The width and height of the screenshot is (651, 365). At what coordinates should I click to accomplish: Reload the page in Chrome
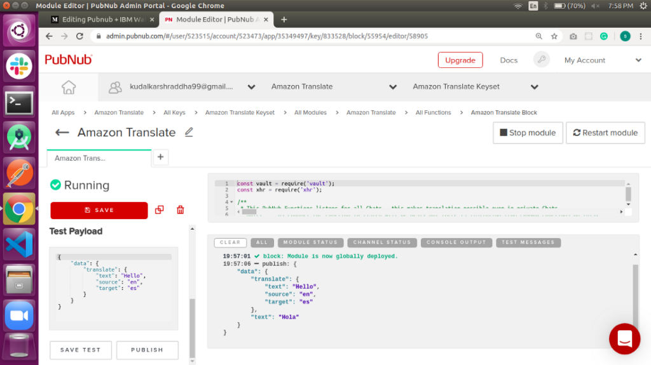pos(79,36)
